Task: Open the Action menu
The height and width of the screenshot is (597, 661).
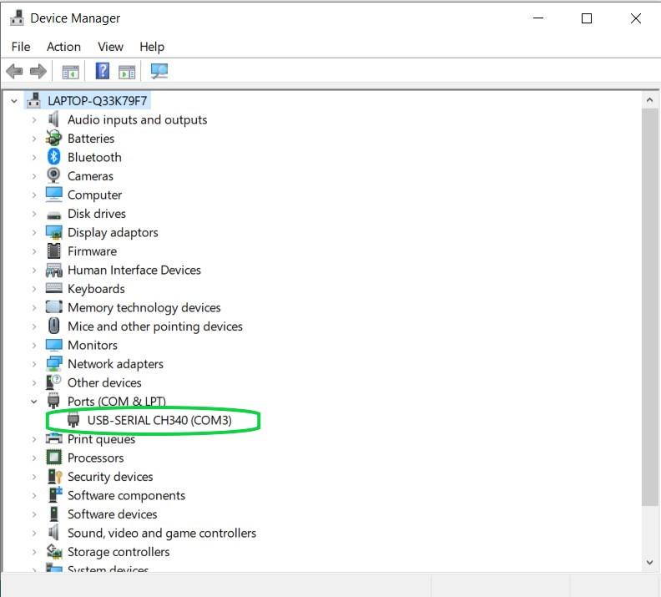Action: (63, 47)
